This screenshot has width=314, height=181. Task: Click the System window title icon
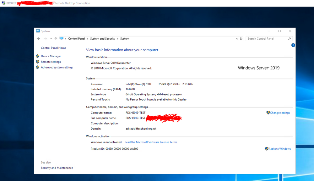(x=38, y=31)
